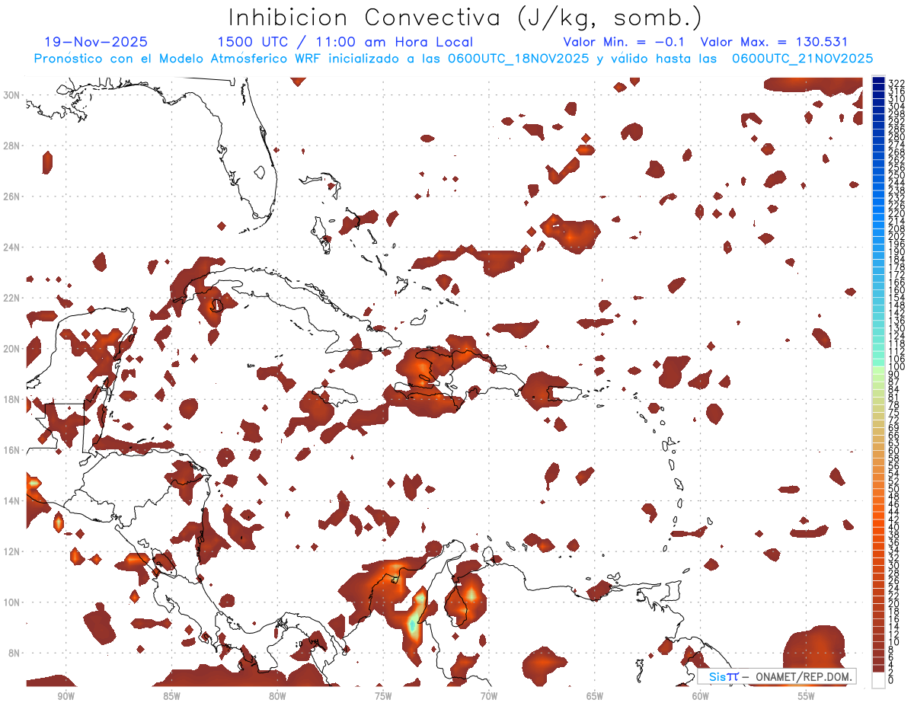Click the color bar value "322"

tap(896, 83)
